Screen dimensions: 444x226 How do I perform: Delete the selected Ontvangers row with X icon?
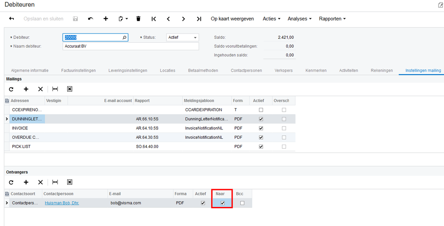coord(40,182)
